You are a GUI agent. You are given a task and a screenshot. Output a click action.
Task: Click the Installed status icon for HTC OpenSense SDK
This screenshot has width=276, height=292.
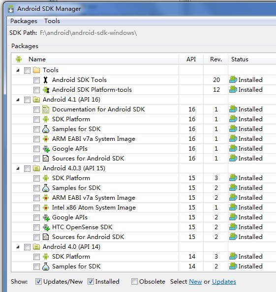pos(233,227)
